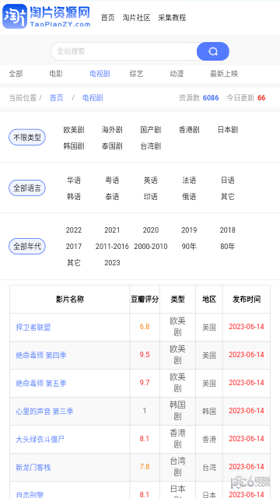Open 心里的声音 第三季 title link

45,412
